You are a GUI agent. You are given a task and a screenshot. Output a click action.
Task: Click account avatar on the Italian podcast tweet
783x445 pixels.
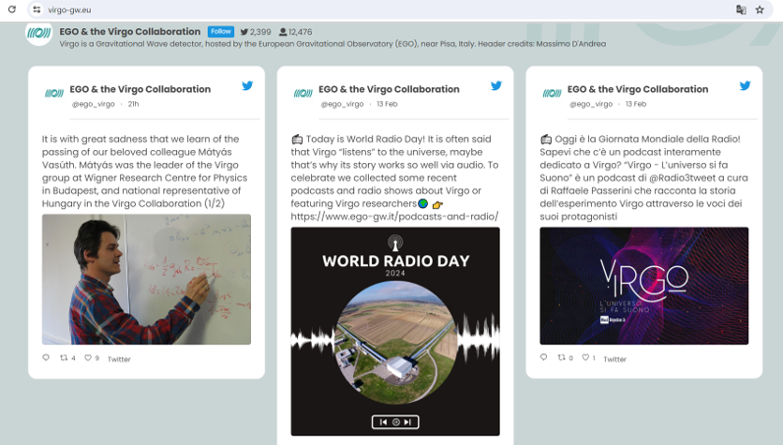tap(552, 93)
